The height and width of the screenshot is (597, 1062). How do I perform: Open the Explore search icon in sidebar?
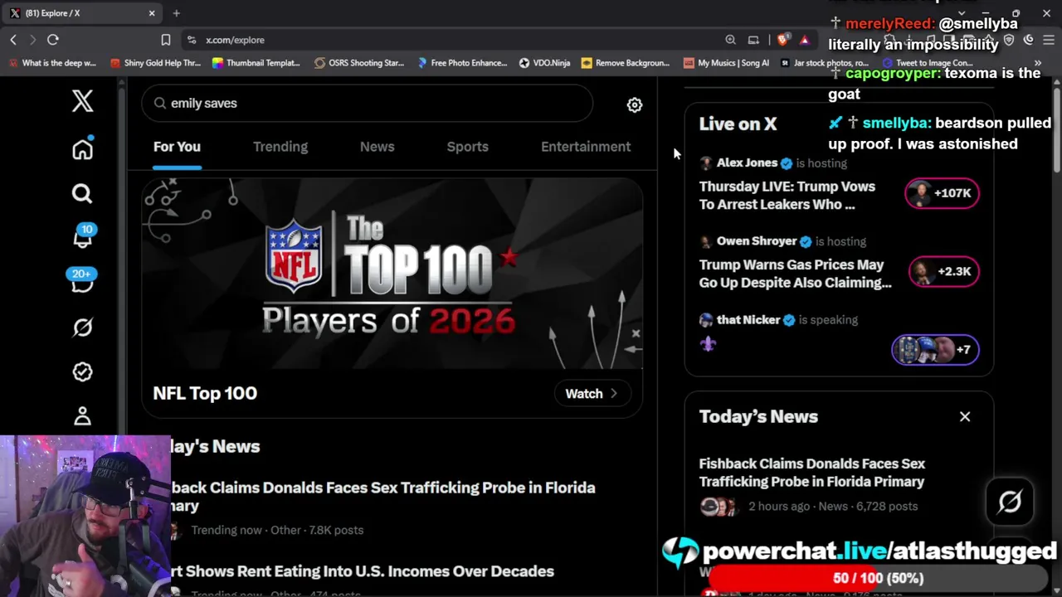click(82, 193)
